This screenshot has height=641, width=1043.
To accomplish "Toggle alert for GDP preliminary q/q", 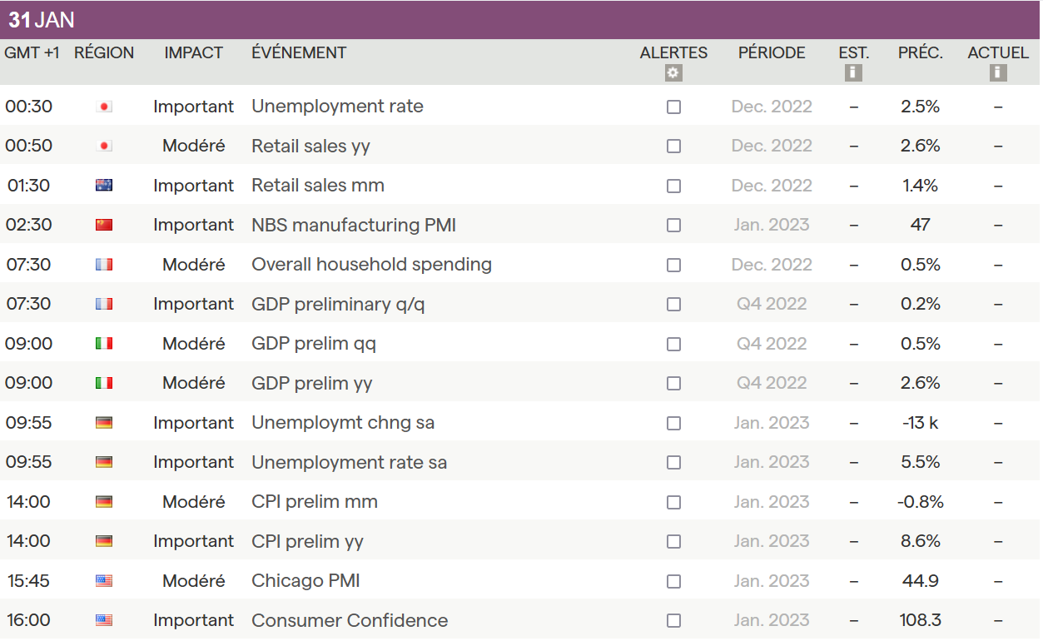I will coord(673,304).
